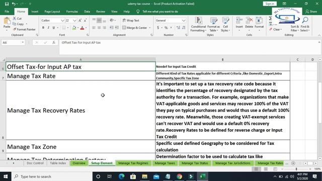Cut the selected cell content
Viewport: 322px width, 181px height.
[17, 19]
